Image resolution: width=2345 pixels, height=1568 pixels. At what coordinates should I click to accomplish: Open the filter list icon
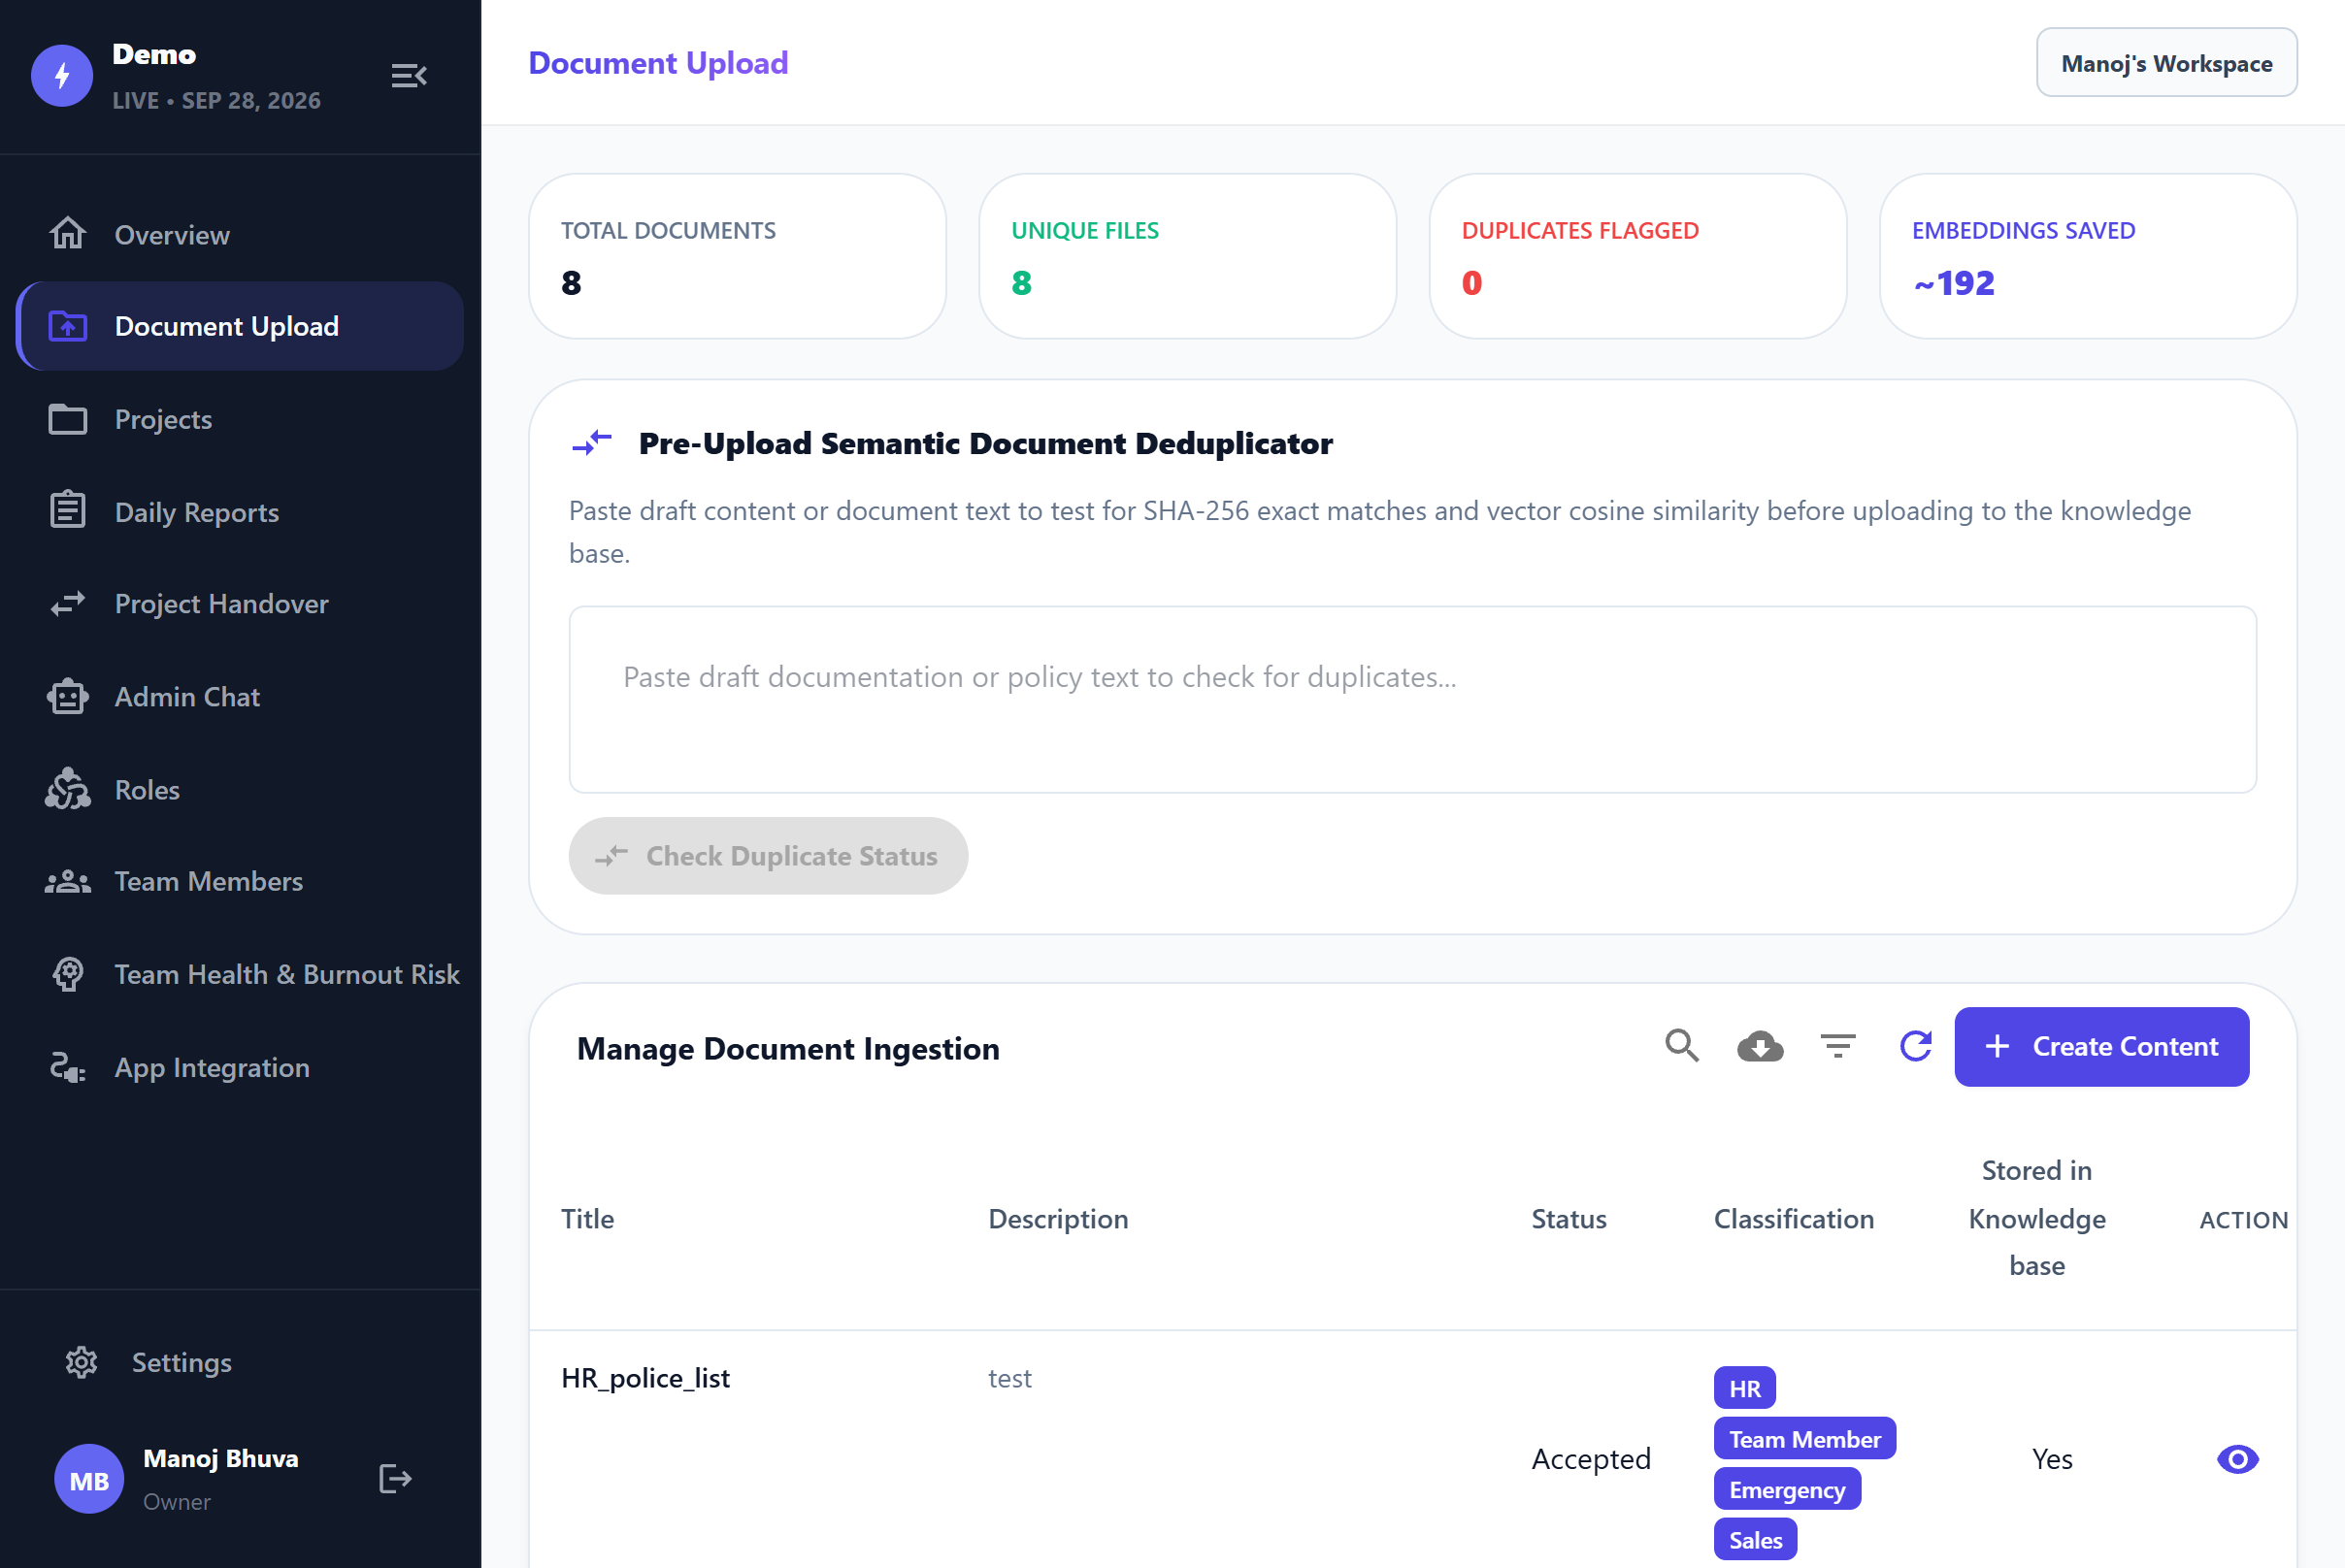click(1837, 1046)
